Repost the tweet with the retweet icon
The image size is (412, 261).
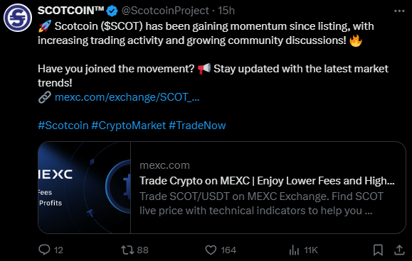127,250
